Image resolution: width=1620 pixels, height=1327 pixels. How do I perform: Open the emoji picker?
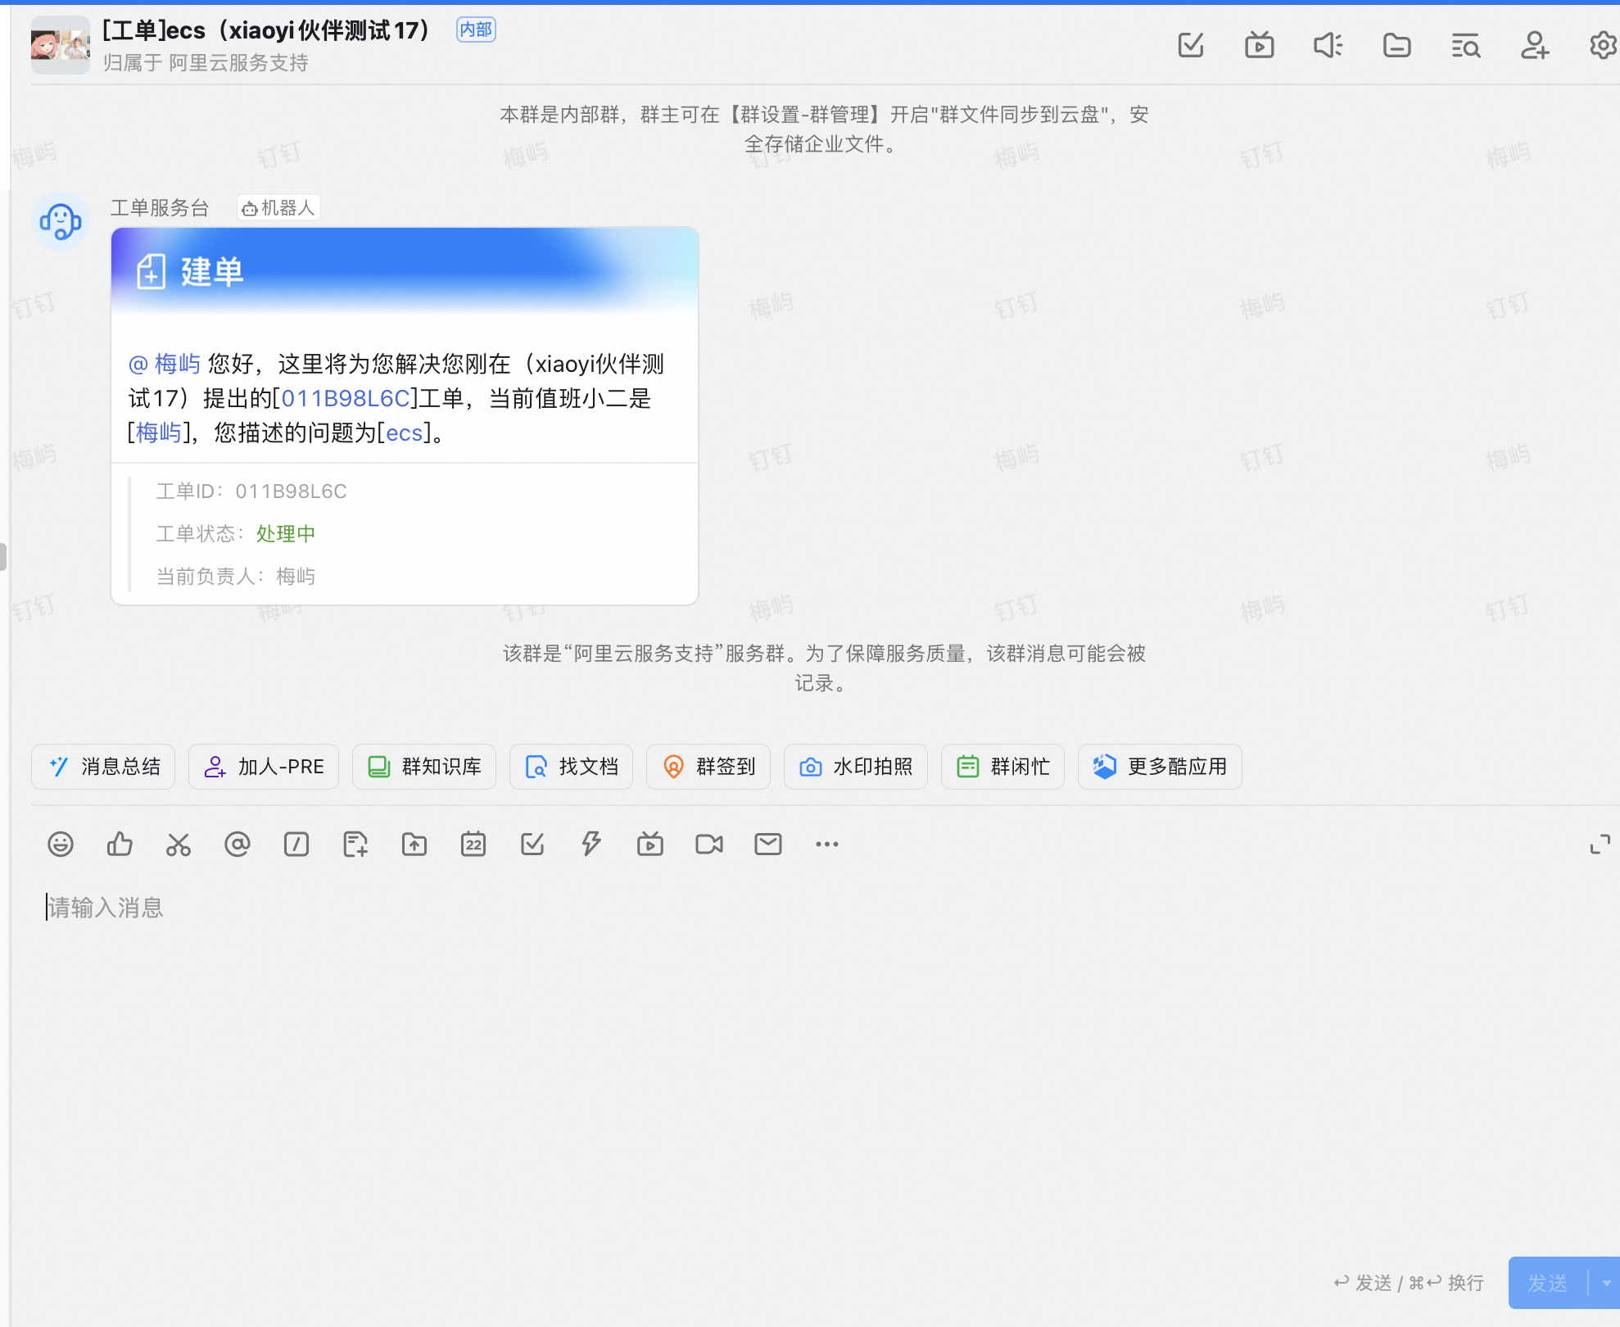pyautogui.click(x=61, y=844)
